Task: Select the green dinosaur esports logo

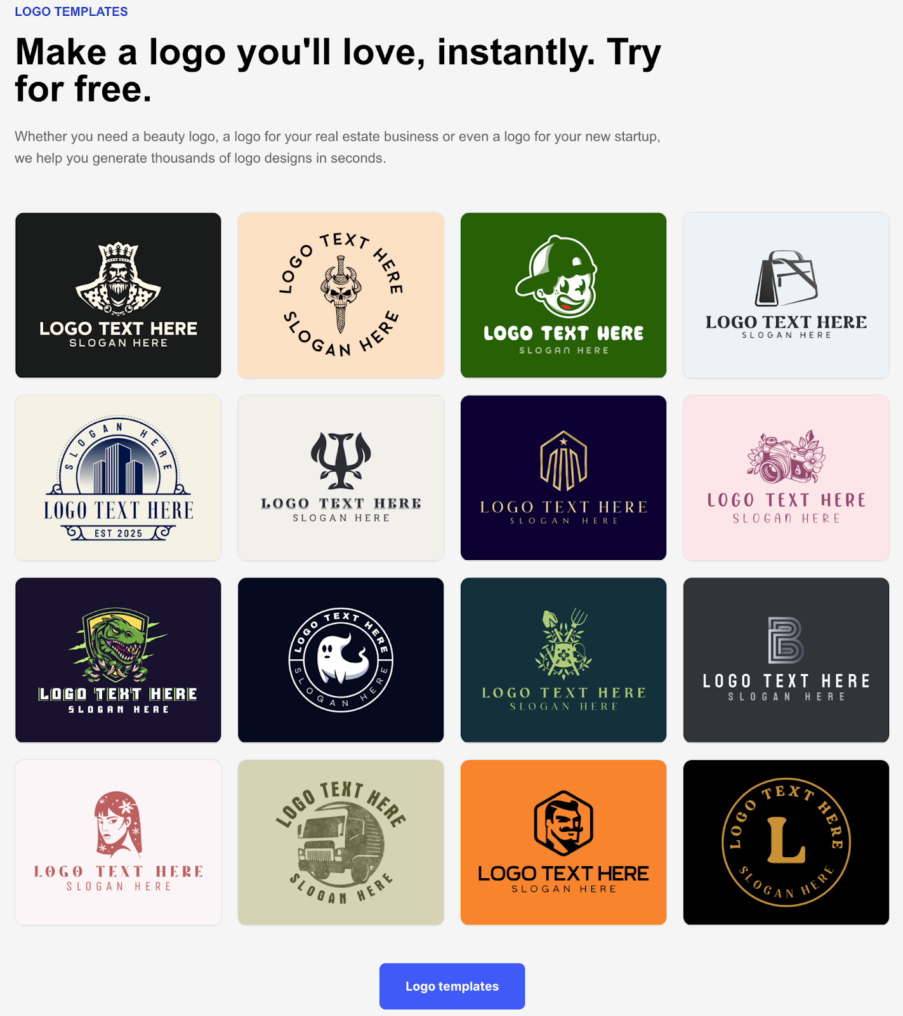Action: tap(118, 660)
